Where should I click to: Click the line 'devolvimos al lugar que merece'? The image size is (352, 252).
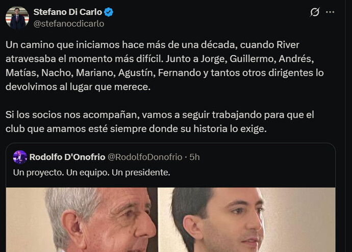point(78,87)
